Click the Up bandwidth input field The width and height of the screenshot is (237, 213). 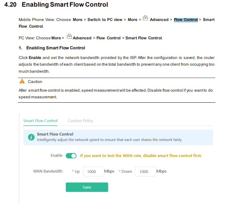point(94,171)
